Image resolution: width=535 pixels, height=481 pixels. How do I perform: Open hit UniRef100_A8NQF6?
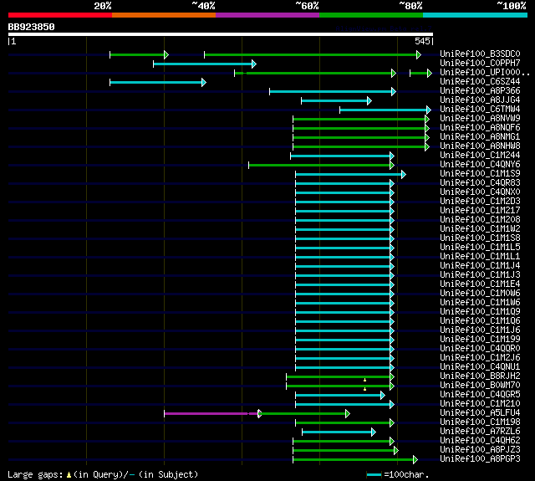(480, 128)
